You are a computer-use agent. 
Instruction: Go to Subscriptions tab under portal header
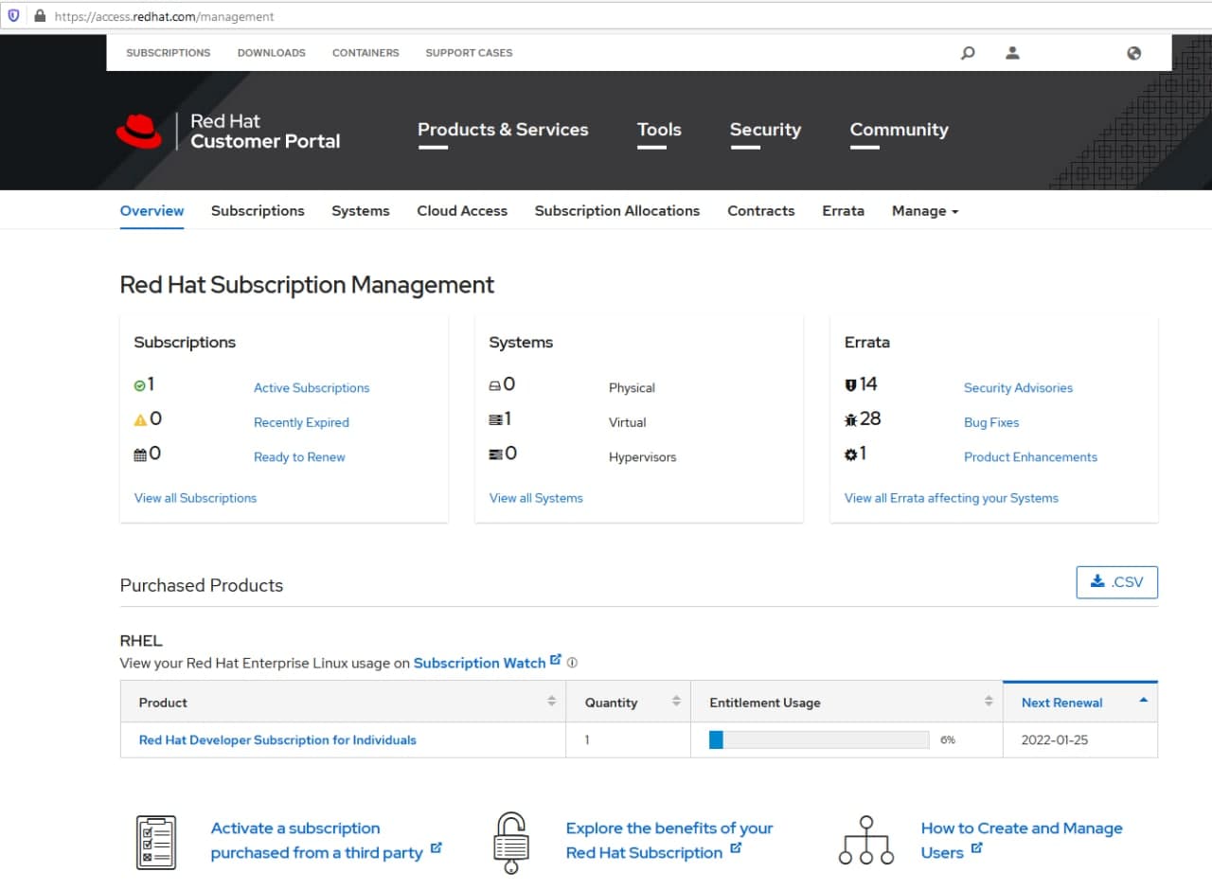click(258, 211)
